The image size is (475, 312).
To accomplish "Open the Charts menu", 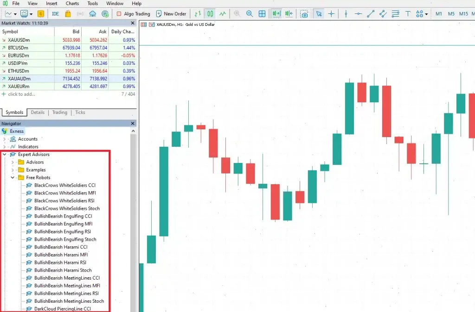I will [72, 3].
